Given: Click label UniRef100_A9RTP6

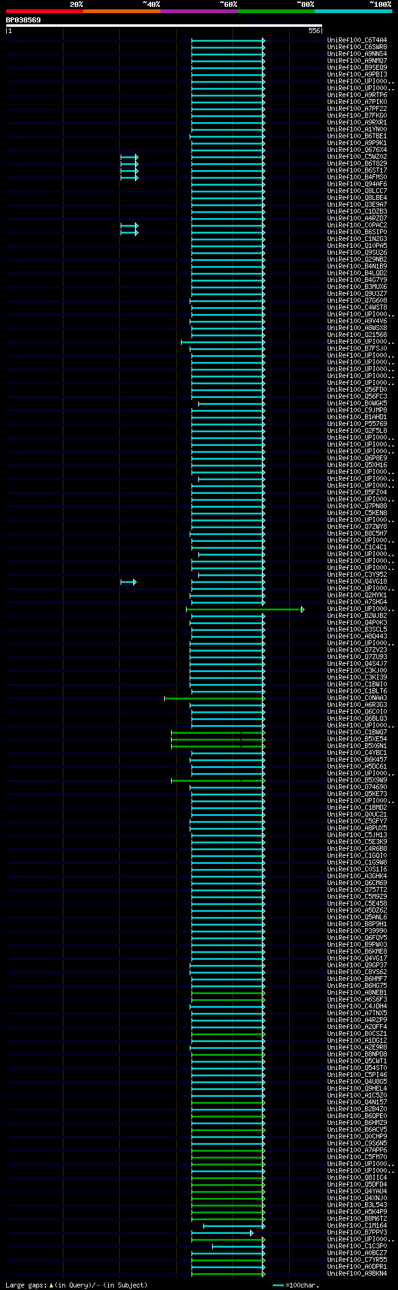Looking at the screenshot, I should (x=357, y=95).
